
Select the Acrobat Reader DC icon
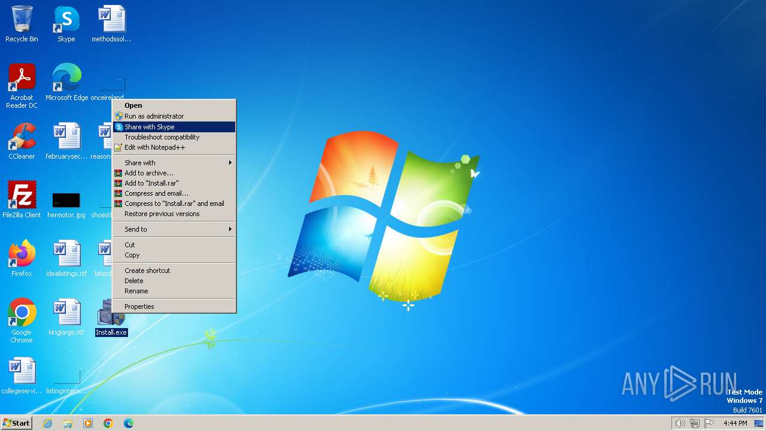pyautogui.click(x=22, y=86)
